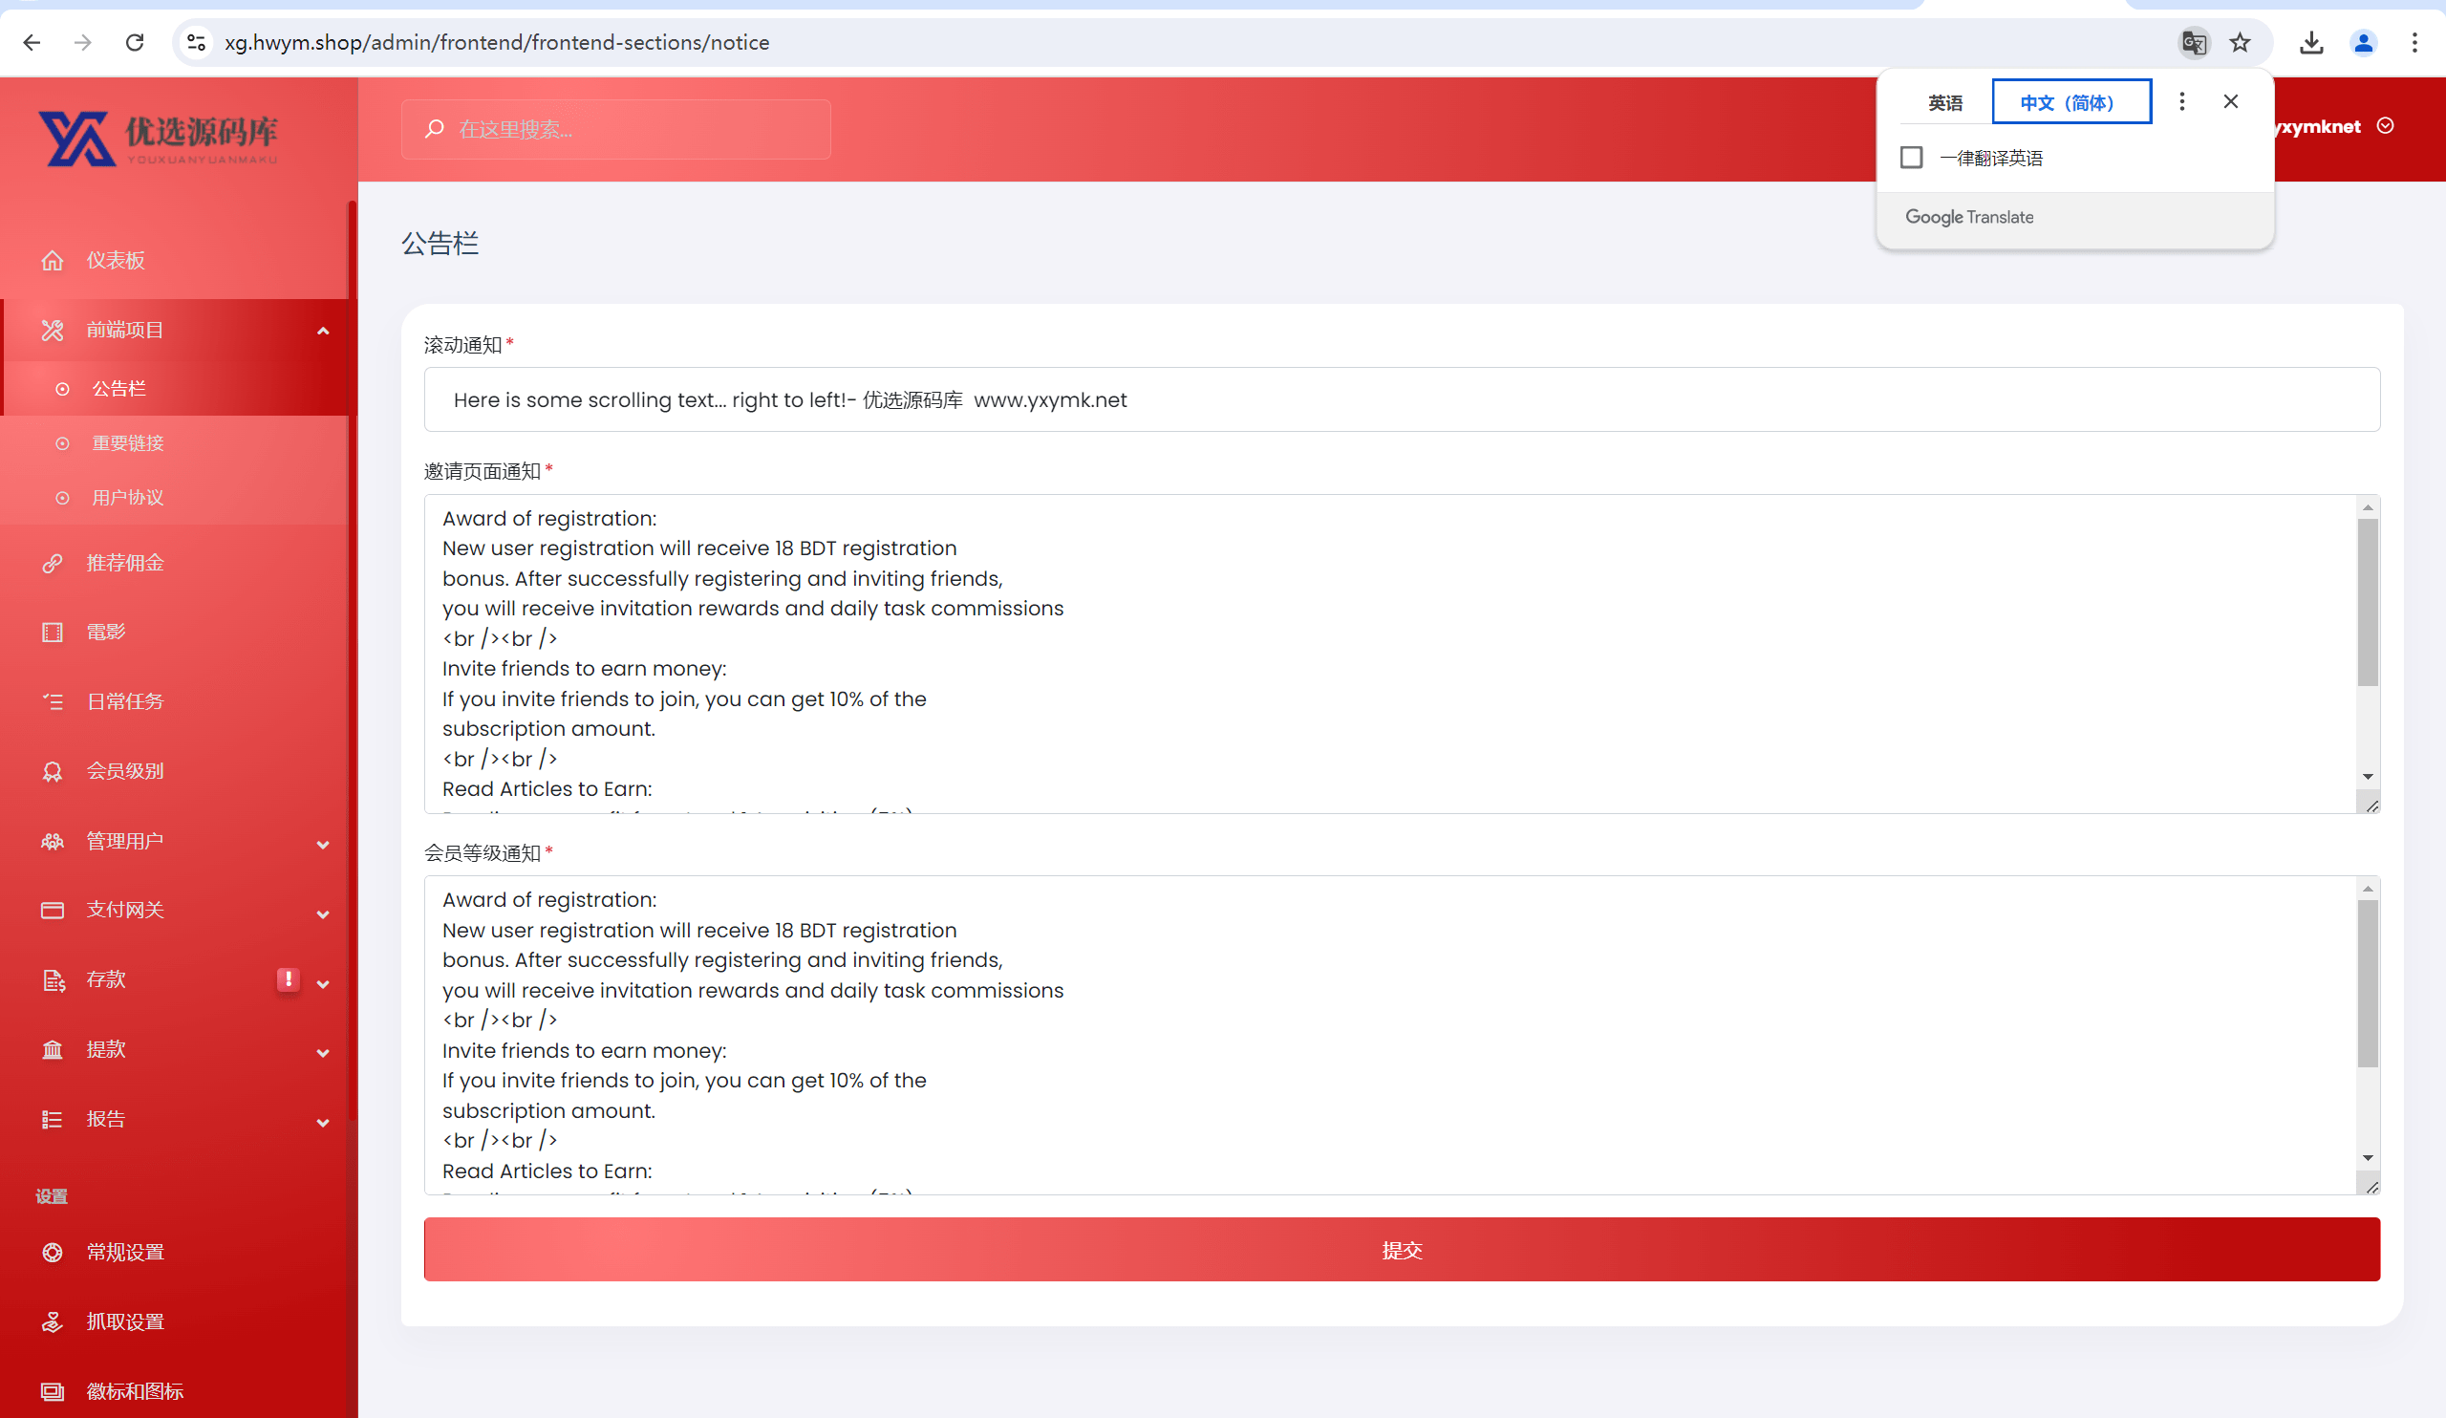Select the 日常任务 task list icon
The image size is (2446, 1418).
point(53,701)
